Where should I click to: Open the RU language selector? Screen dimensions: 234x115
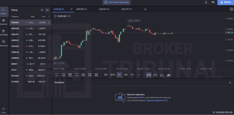pos(213,2)
